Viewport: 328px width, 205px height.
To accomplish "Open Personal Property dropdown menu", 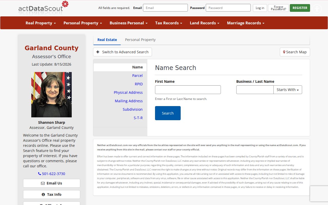I will tap(83, 23).
